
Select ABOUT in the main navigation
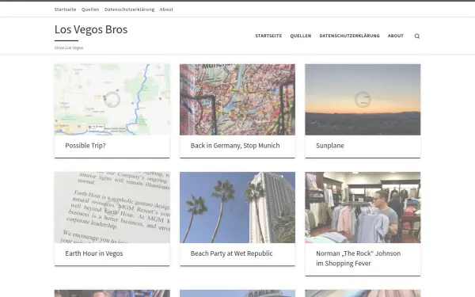click(395, 36)
